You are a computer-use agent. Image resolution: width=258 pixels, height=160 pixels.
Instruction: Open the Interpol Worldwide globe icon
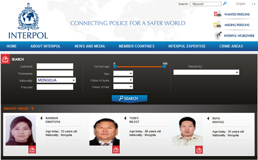(x=218, y=35)
